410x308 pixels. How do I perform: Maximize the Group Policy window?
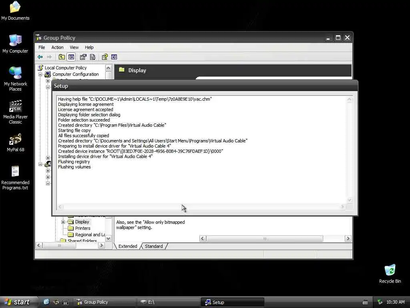click(x=338, y=38)
